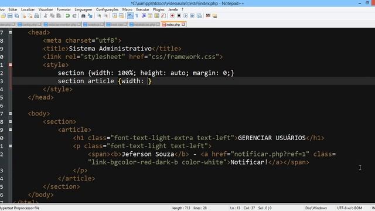Viewport: 375px width, 211px height.
Task: Open the Replace dialog icon
Action: point(90,16)
